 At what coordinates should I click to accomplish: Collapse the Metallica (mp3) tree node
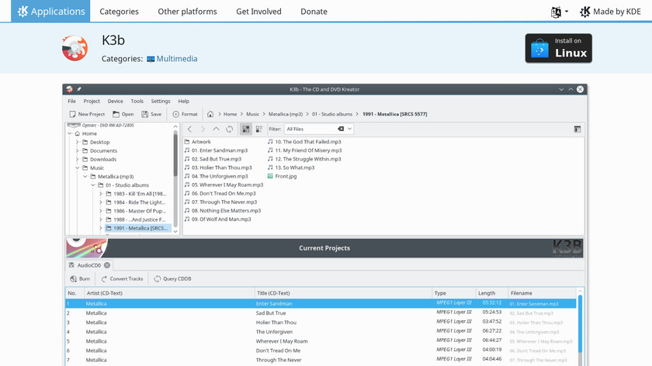pos(85,177)
